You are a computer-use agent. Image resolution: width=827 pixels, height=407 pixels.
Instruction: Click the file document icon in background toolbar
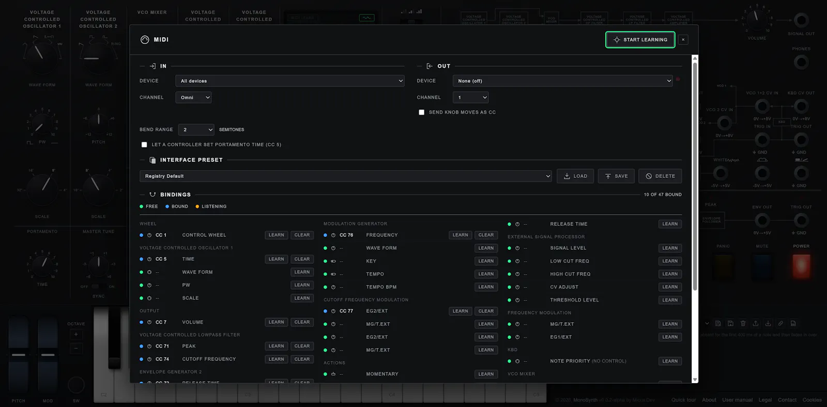click(793, 324)
